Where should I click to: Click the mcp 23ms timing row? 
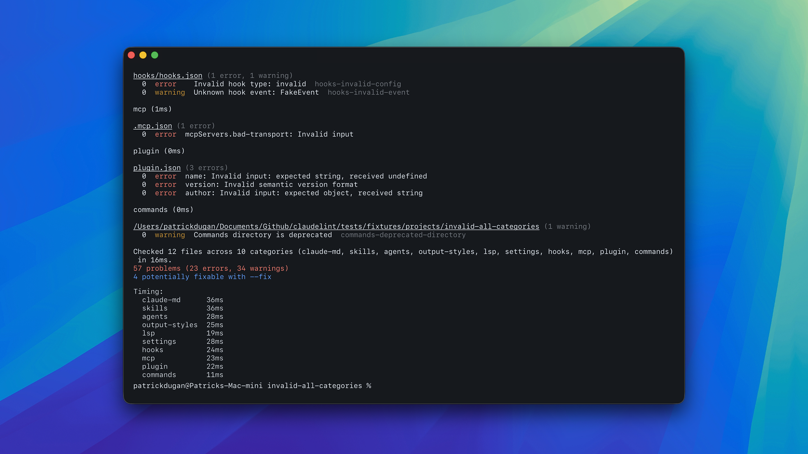183,358
